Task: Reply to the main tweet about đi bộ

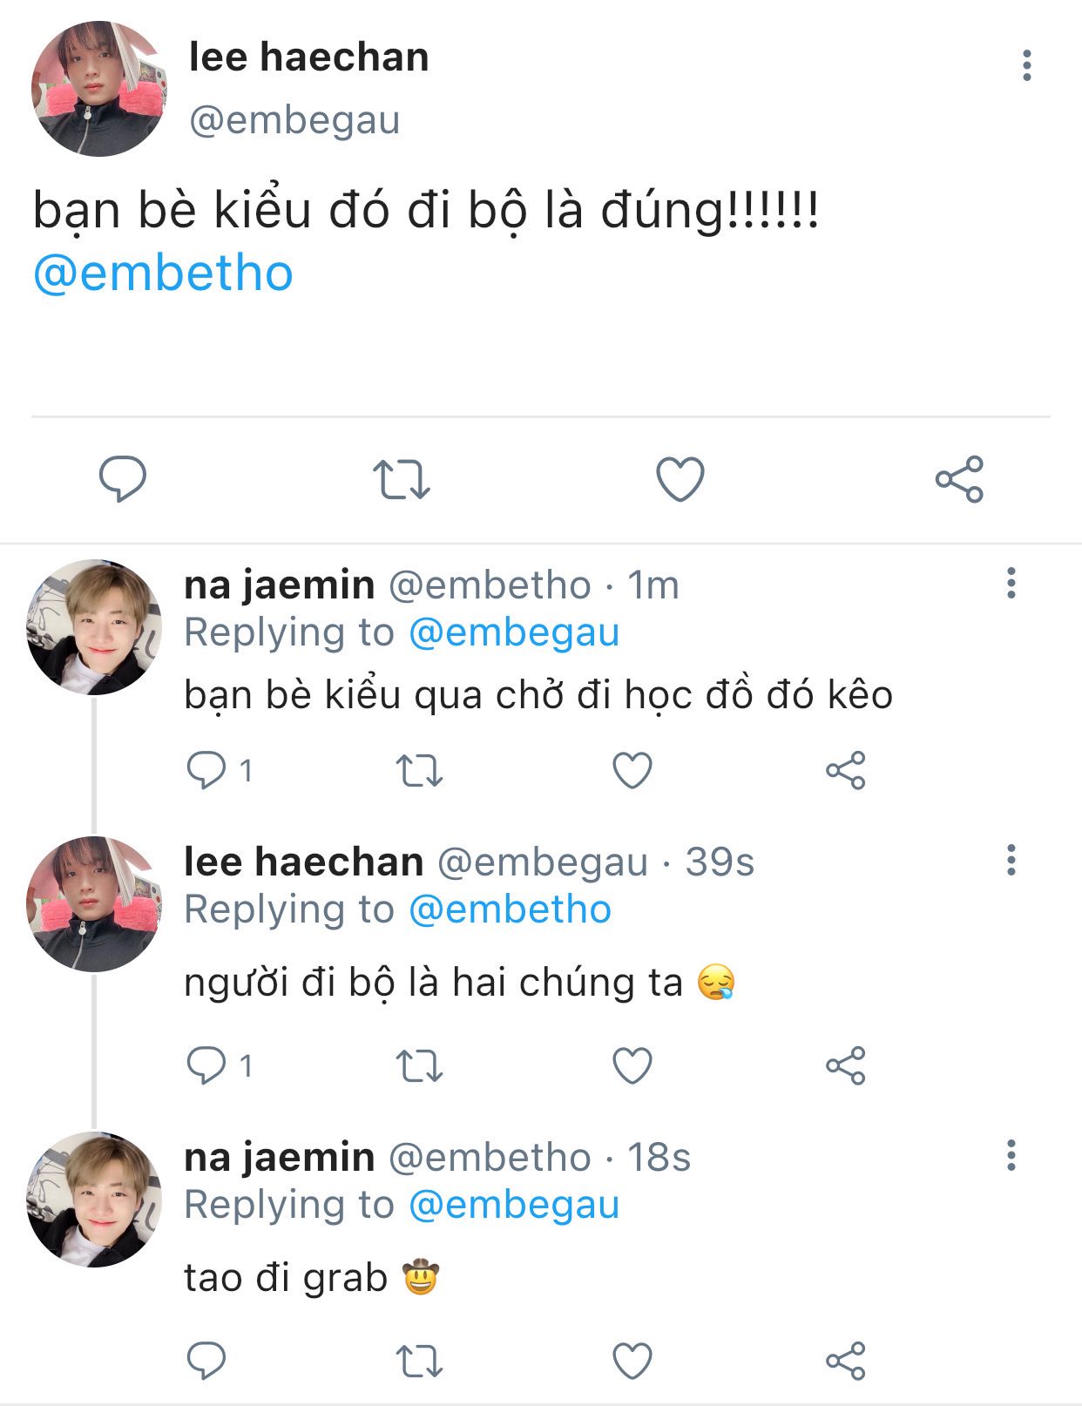Action: click(123, 478)
